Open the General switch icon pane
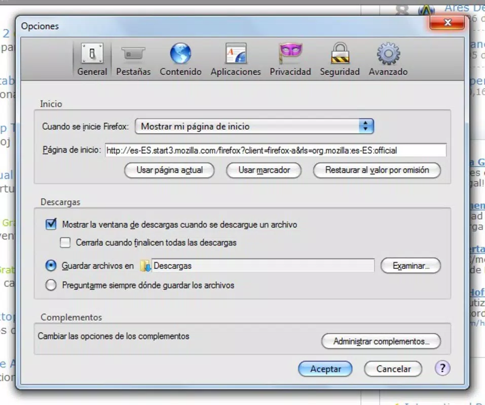Image resolution: width=485 pixels, height=405 pixels. coord(92,54)
